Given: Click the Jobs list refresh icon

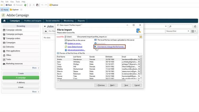Looking at the screenshot, I should [195, 26].
